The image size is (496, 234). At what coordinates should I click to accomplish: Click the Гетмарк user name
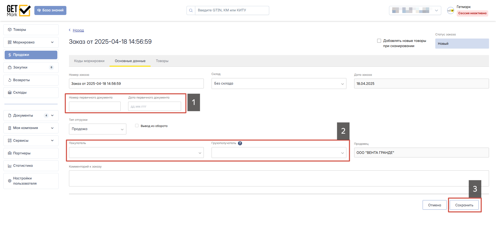[463, 7]
